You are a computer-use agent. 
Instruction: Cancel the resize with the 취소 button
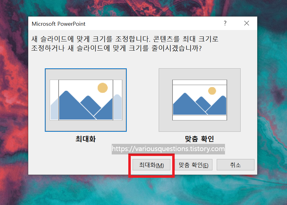235,165
